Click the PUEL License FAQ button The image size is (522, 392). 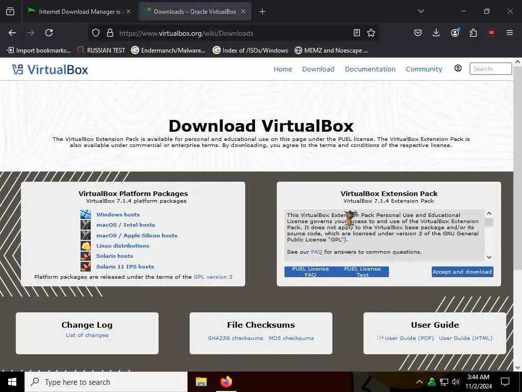[310, 272]
